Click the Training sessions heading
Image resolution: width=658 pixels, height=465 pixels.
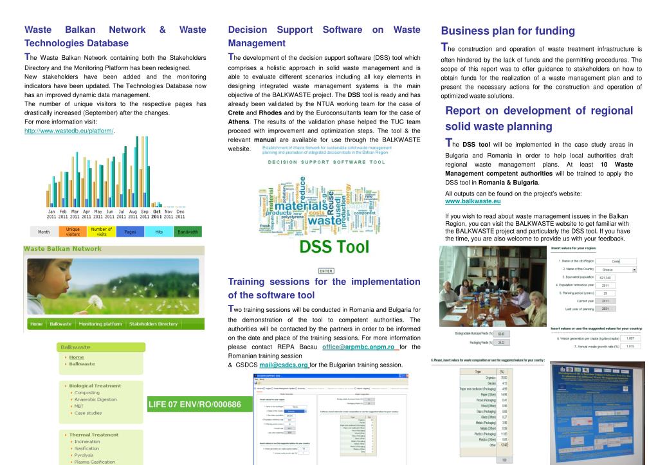click(324, 288)
